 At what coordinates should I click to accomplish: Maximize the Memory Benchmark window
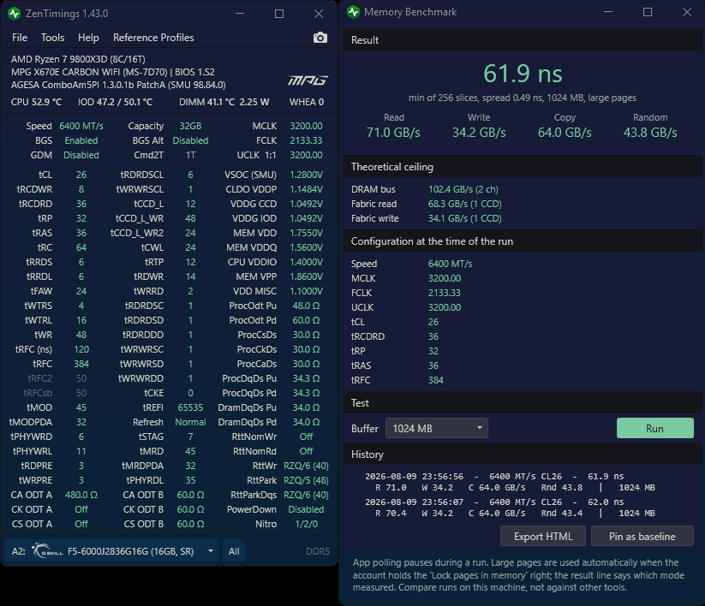pyautogui.click(x=648, y=12)
